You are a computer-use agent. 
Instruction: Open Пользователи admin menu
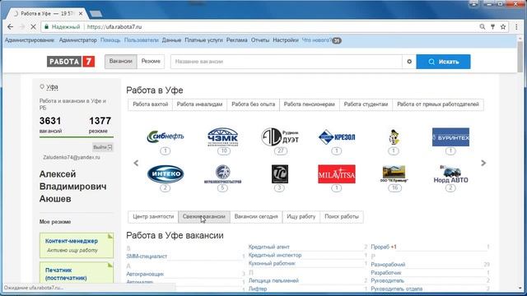141,40
